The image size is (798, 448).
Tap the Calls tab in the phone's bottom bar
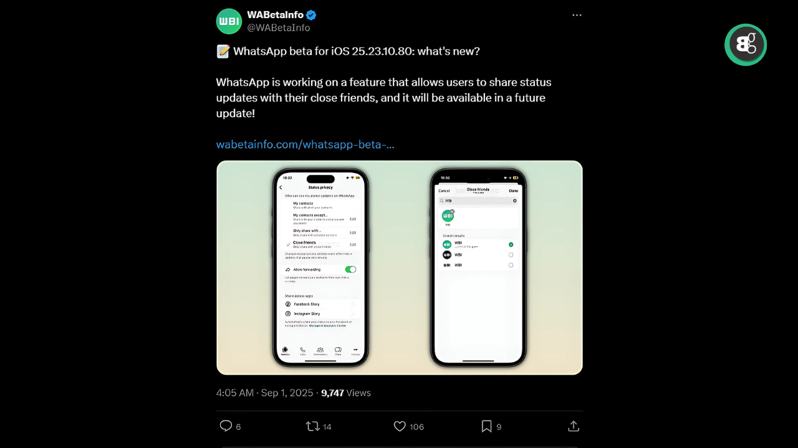point(303,351)
